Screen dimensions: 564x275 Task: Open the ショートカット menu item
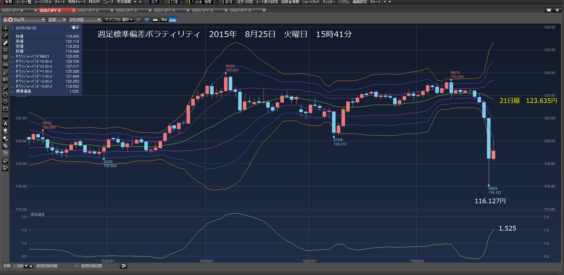[x=311, y=2]
